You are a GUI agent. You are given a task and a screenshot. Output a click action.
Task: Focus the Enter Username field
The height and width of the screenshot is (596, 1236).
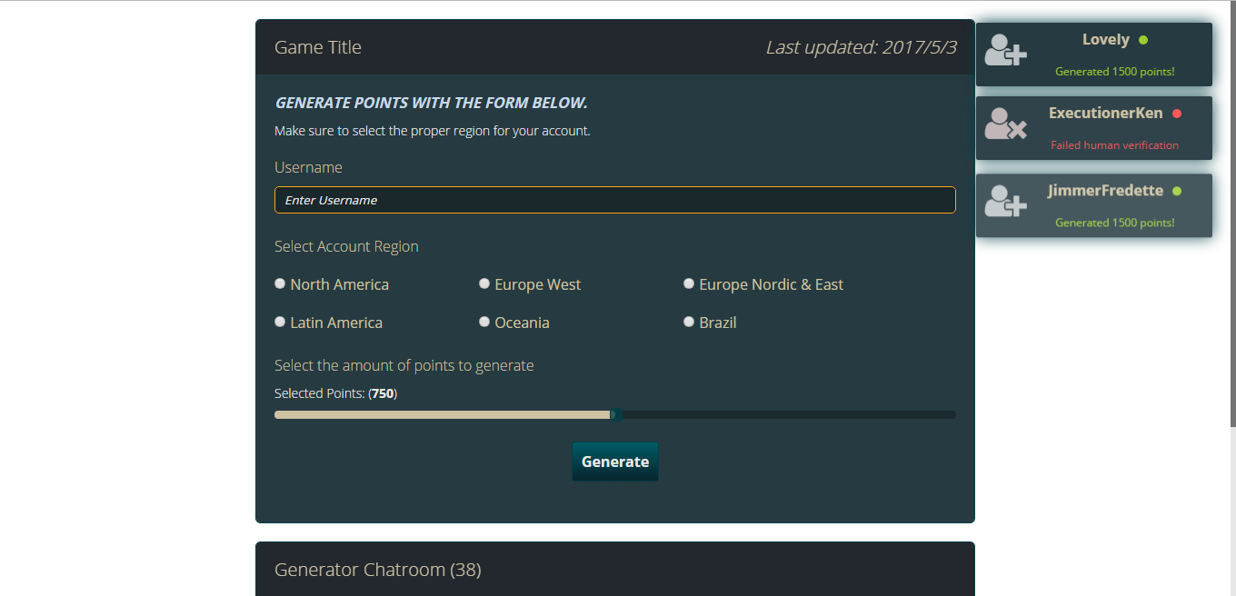click(615, 200)
